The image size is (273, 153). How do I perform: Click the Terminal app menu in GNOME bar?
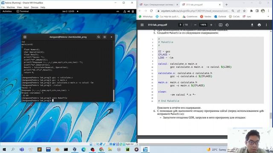[23, 11]
